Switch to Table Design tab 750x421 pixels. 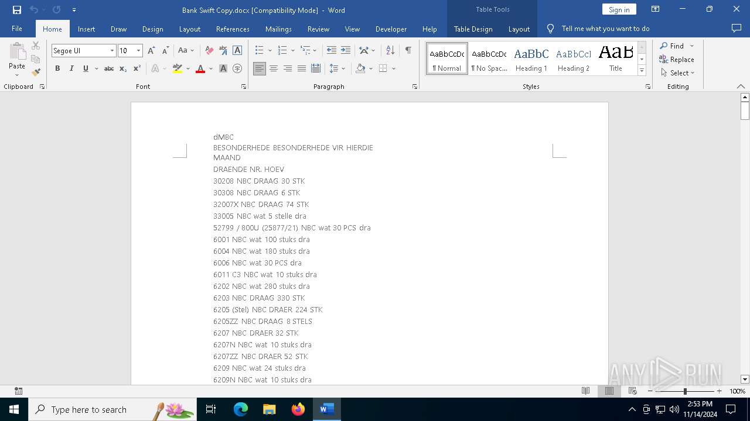pyautogui.click(x=473, y=29)
